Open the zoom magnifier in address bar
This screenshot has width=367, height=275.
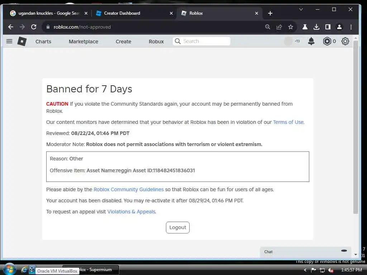click(267, 27)
